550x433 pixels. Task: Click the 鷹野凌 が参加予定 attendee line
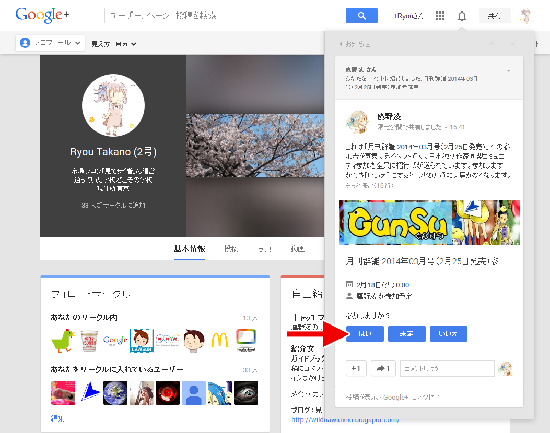384,296
